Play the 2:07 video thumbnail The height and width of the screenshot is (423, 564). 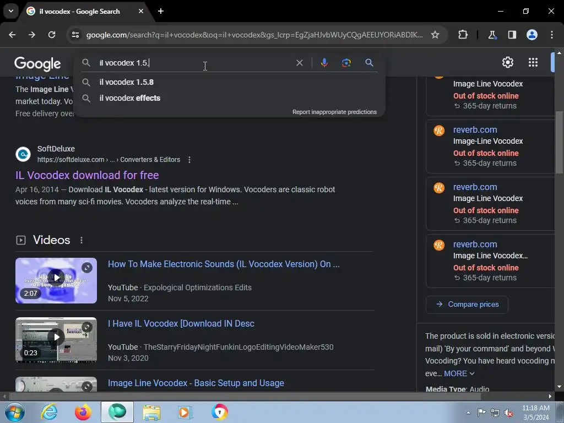[56, 280]
